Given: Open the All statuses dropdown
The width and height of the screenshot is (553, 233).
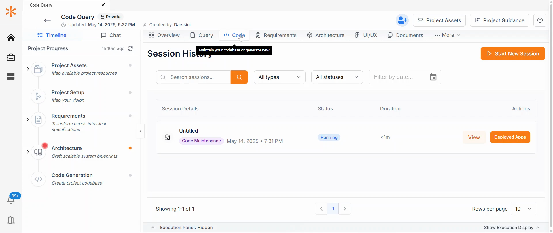Looking at the screenshot, I should tap(337, 77).
